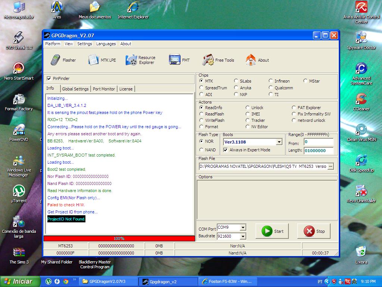Viewport: 382px width, 287px height.
Task: Click the About house icon in toolbar
Action: 250,60
